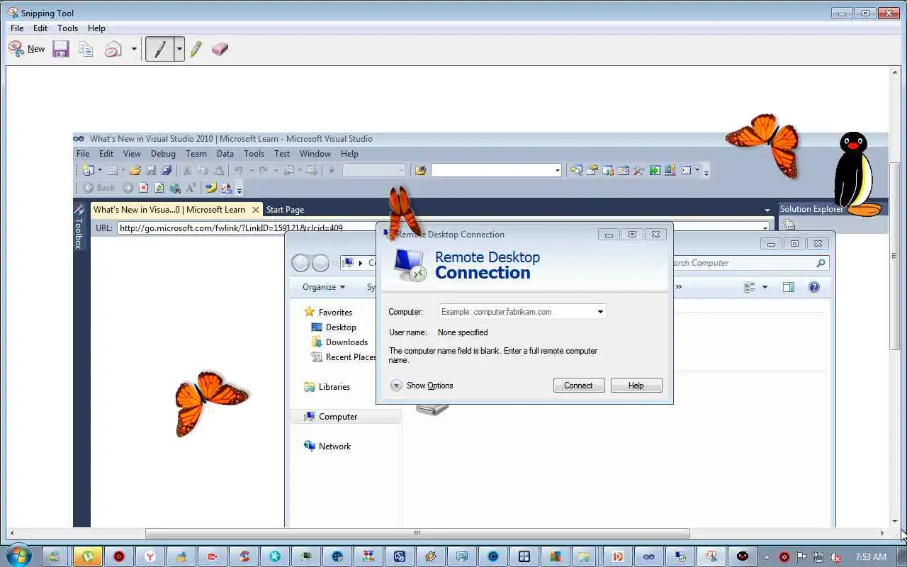
Task: Select Desktop under Favorites
Action: coord(334,327)
